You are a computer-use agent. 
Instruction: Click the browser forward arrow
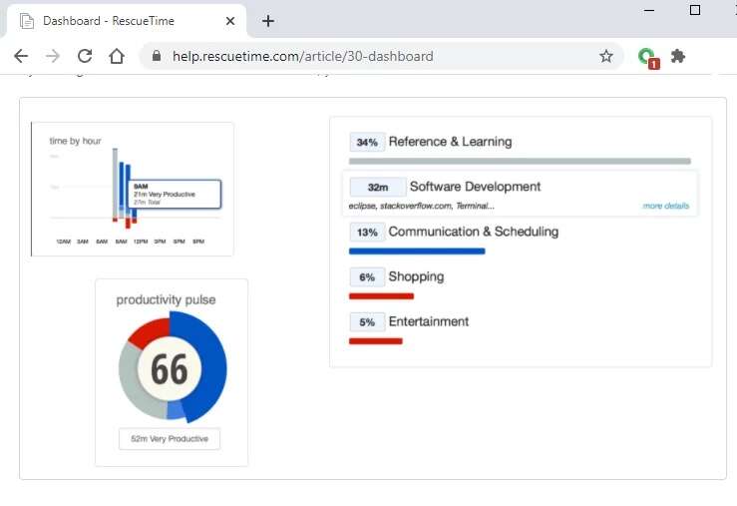click(53, 57)
